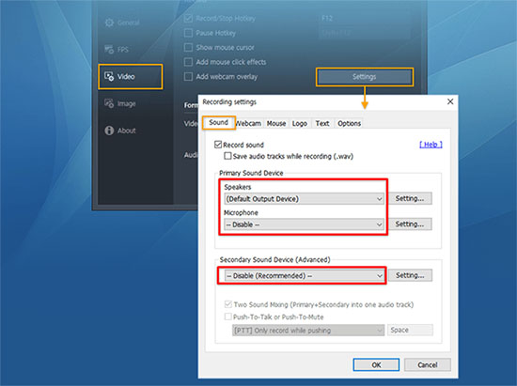This screenshot has height=386, width=517.
Task: Click the Settings button in Video panel
Action: pyautogui.click(x=365, y=77)
